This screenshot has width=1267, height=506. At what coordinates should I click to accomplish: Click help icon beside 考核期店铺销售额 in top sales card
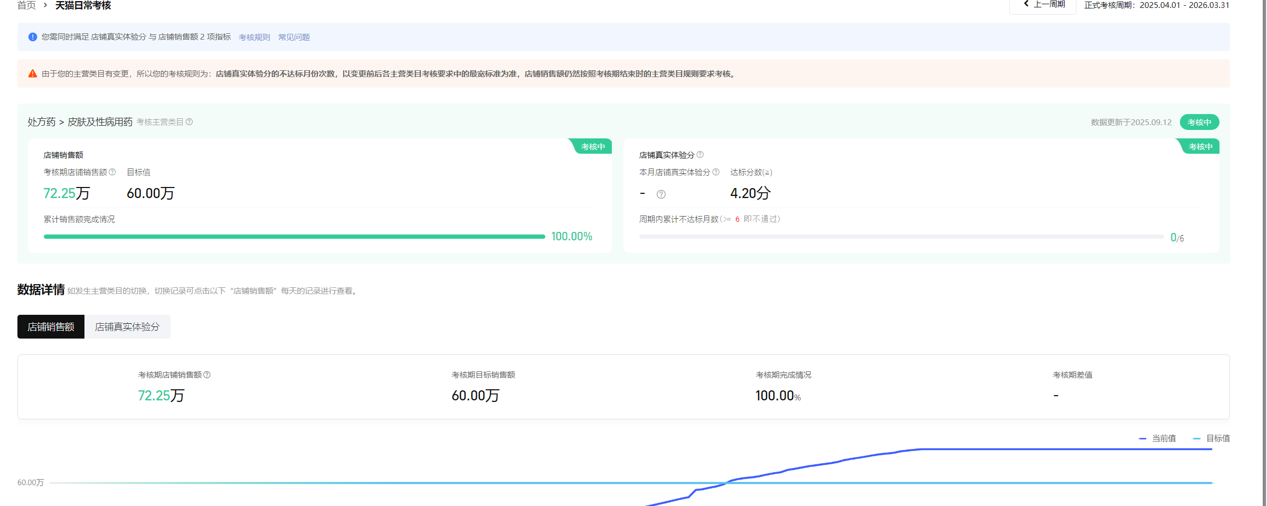[112, 172]
